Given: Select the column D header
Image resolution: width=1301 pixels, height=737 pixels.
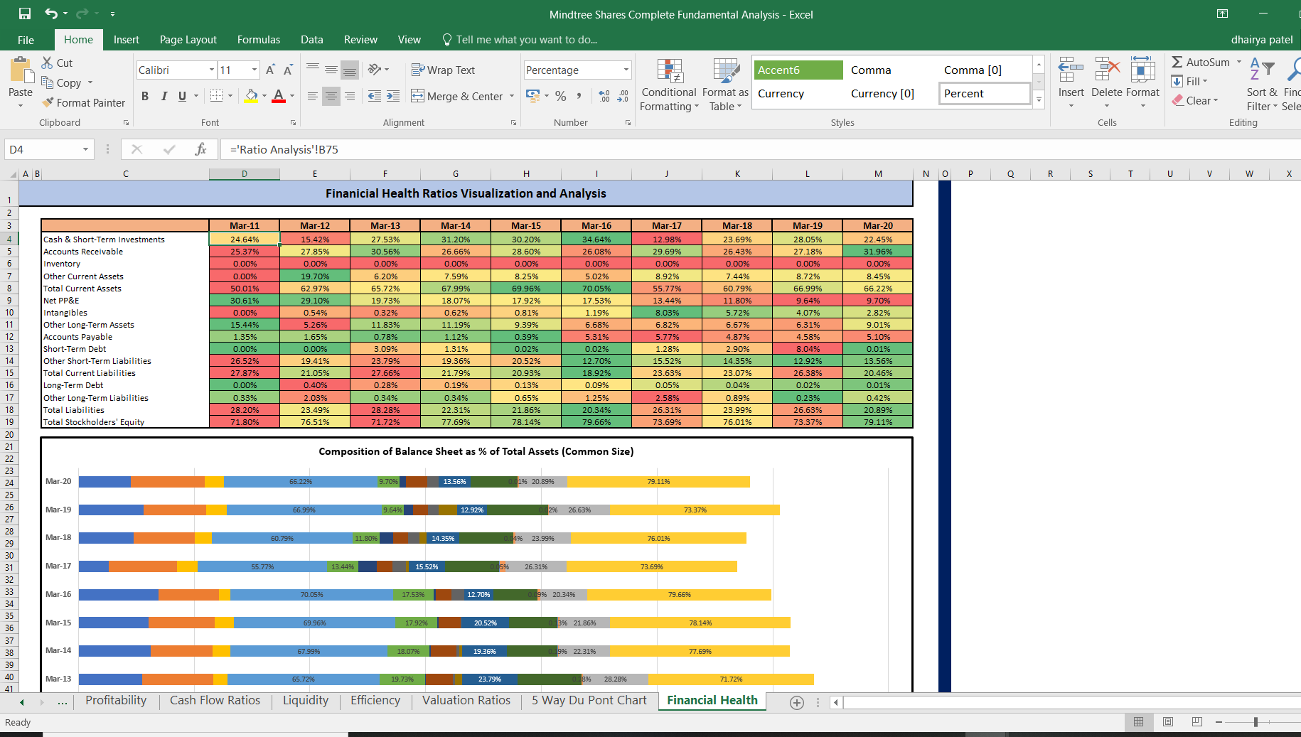Looking at the screenshot, I should [245, 173].
